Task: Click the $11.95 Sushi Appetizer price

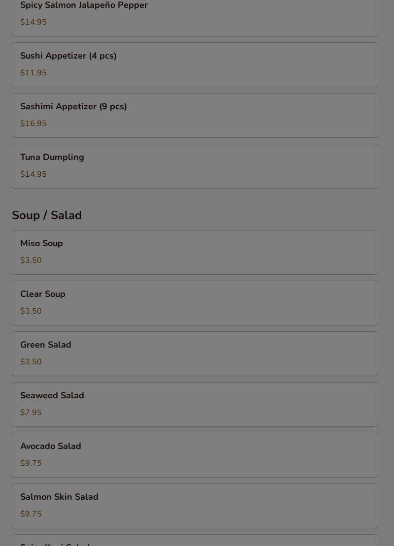Action: click(x=33, y=73)
